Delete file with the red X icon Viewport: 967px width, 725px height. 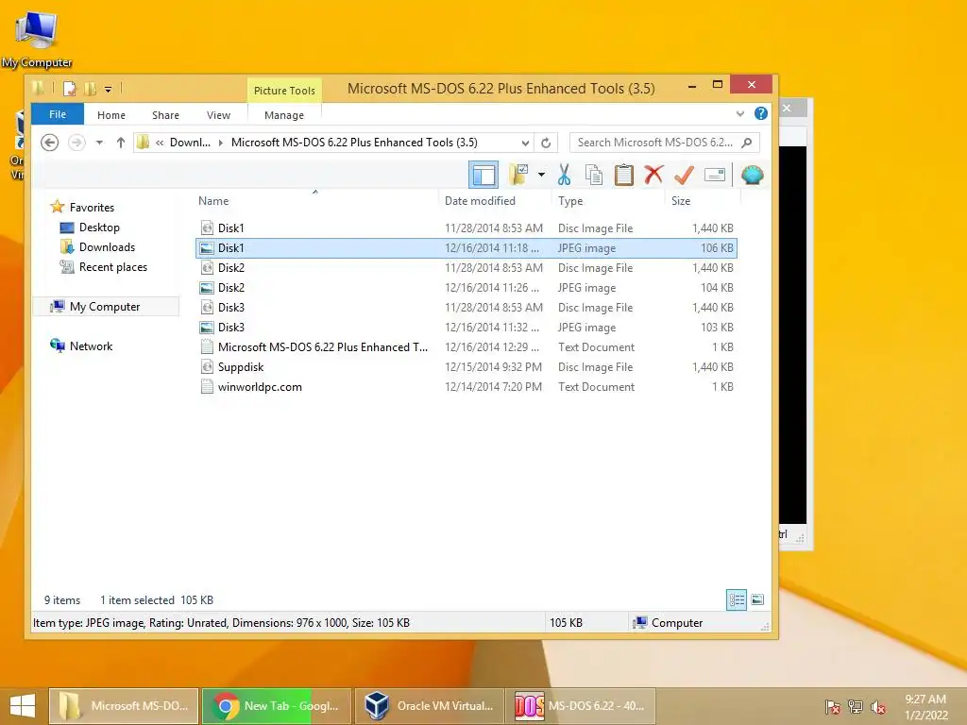653,175
